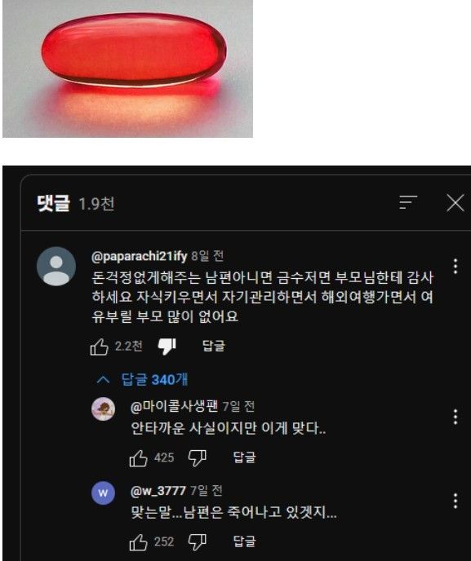This screenshot has height=561, width=471.
Task: Reply to the @paparachi21ify comment
Action: point(214,346)
